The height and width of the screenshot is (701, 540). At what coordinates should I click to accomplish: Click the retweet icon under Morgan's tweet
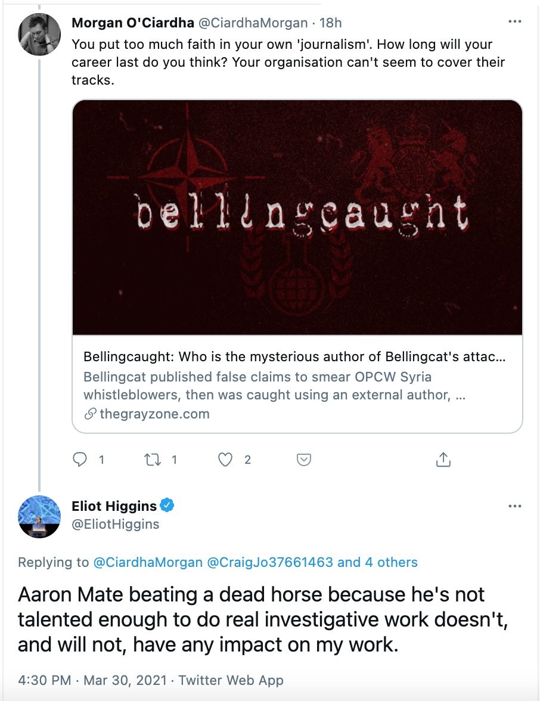point(153,459)
